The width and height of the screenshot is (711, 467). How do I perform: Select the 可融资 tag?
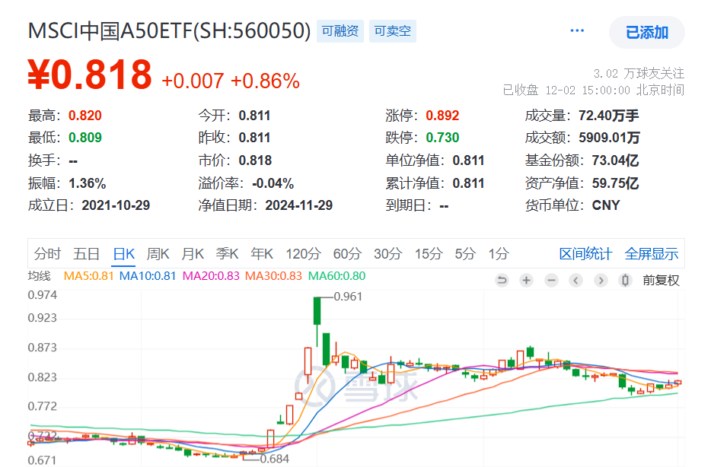[x=340, y=30]
